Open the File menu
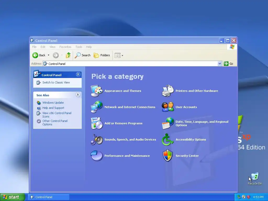 click(34, 47)
